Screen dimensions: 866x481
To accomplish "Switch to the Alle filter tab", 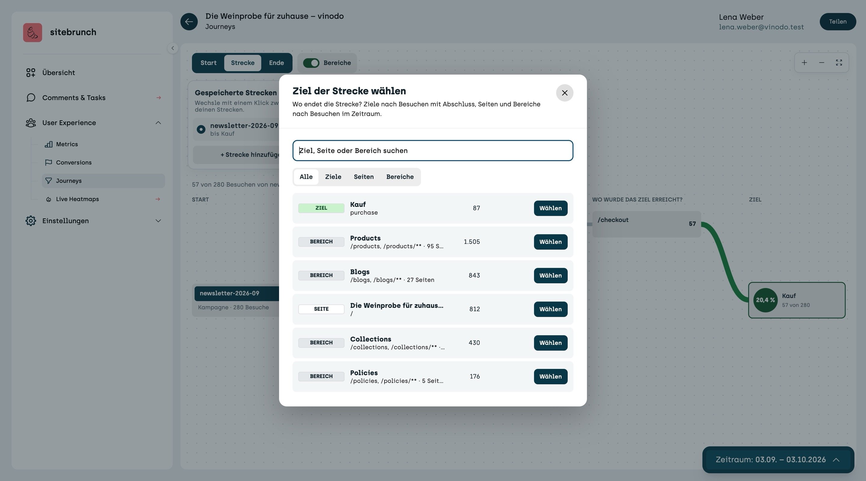I will (306, 177).
